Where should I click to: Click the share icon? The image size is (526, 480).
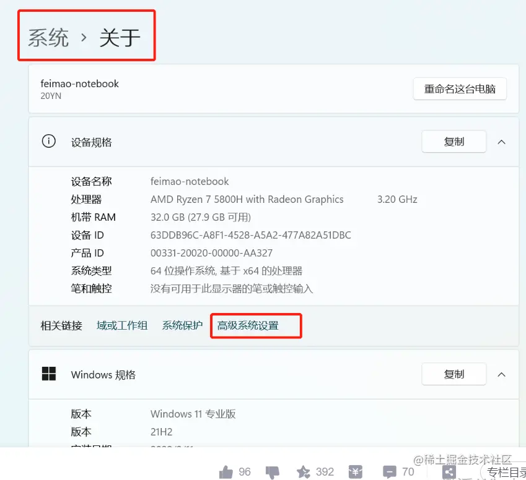(x=449, y=473)
